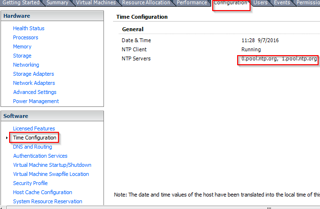This screenshot has height=209, width=320.
Task: Click the Power Management link
Action: [x=36, y=101]
